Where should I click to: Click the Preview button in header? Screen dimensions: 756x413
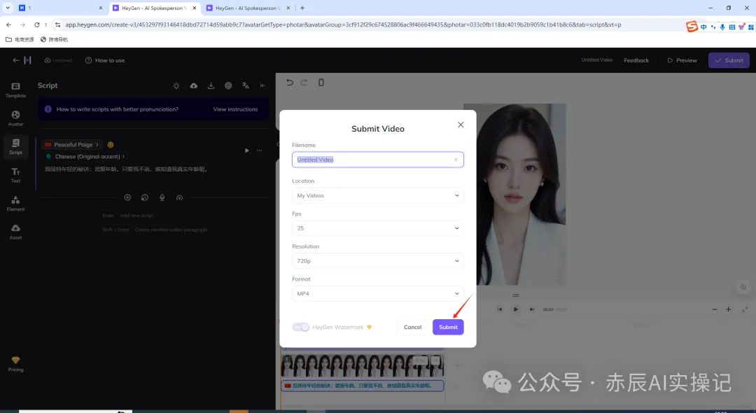pos(682,60)
